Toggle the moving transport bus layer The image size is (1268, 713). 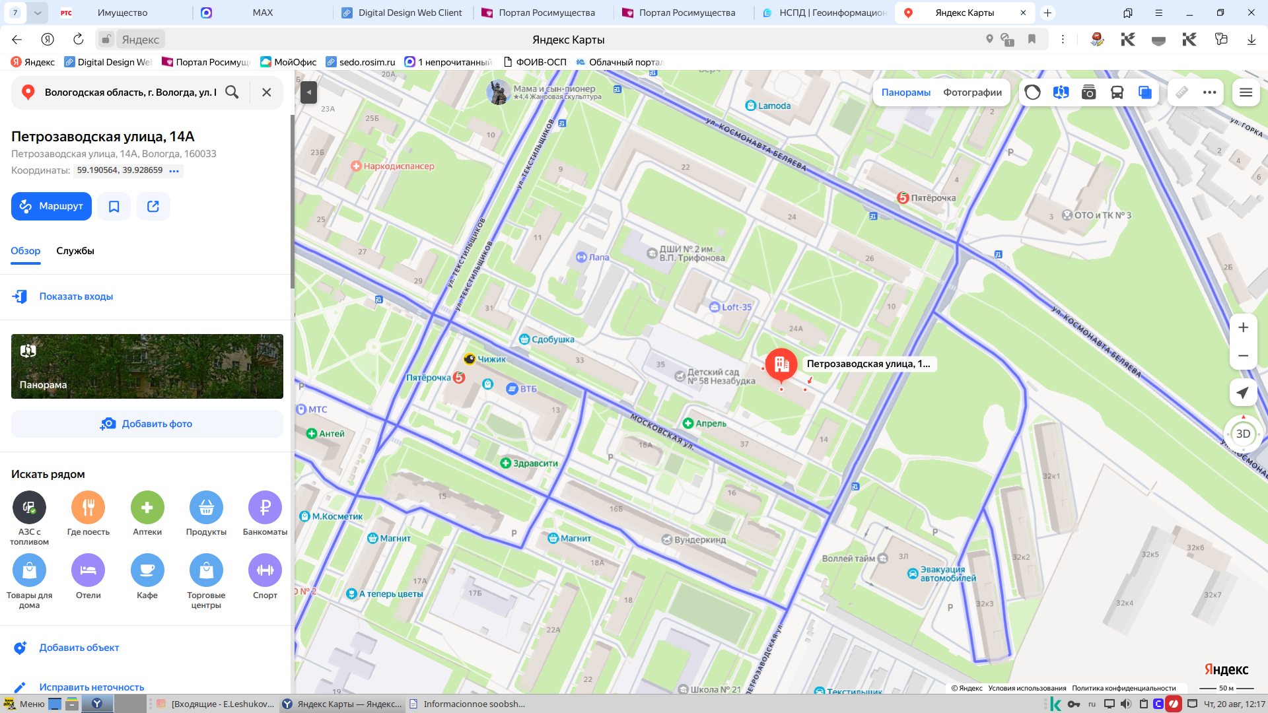(x=1117, y=92)
